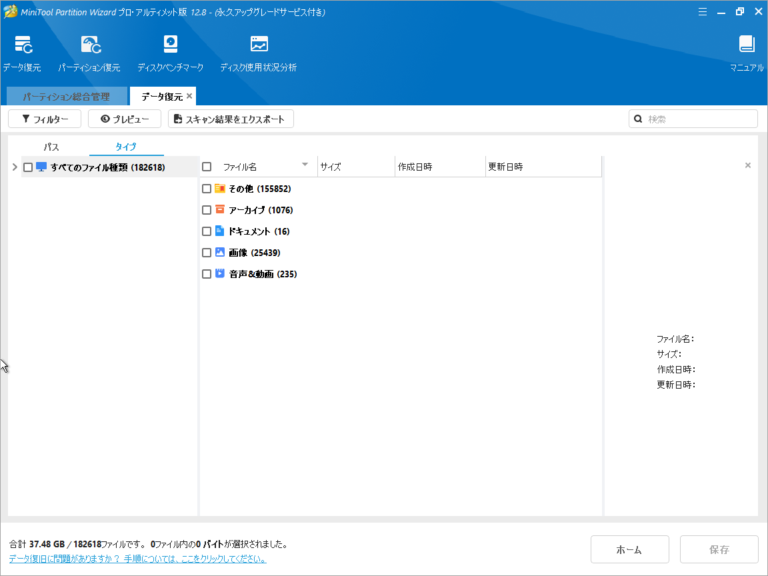Check the すべてのファイル種類 checkbox

pos(28,167)
